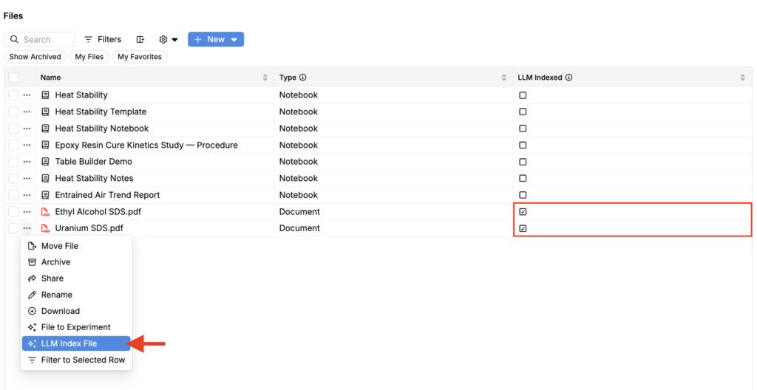The height and width of the screenshot is (390, 757).
Task: Open three-dot menu for Epoxy Resin Cure row
Action: pyautogui.click(x=27, y=145)
